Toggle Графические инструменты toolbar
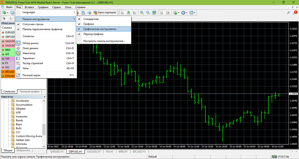 [104, 29]
